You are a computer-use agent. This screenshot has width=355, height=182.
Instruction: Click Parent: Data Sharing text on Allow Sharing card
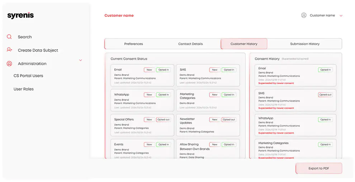coord(192,157)
